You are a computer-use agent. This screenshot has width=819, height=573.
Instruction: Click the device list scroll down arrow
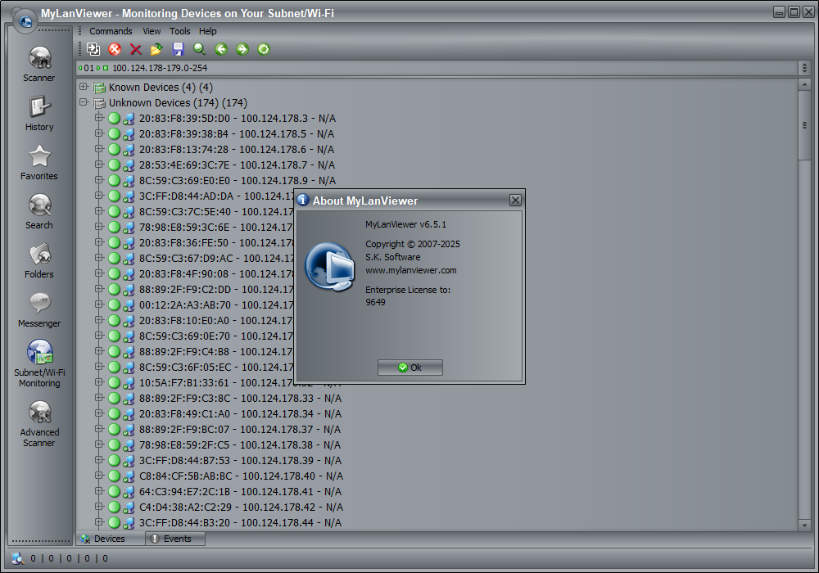coord(804,525)
